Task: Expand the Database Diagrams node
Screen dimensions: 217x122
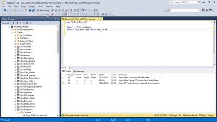Action: (x=12, y=29)
